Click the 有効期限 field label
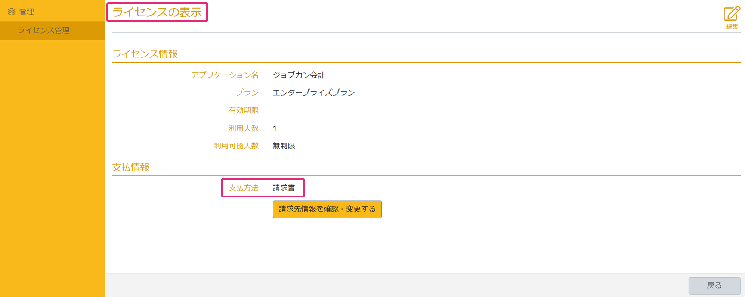Image resolution: width=745 pixels, height=297 pixels. (243, 110)
